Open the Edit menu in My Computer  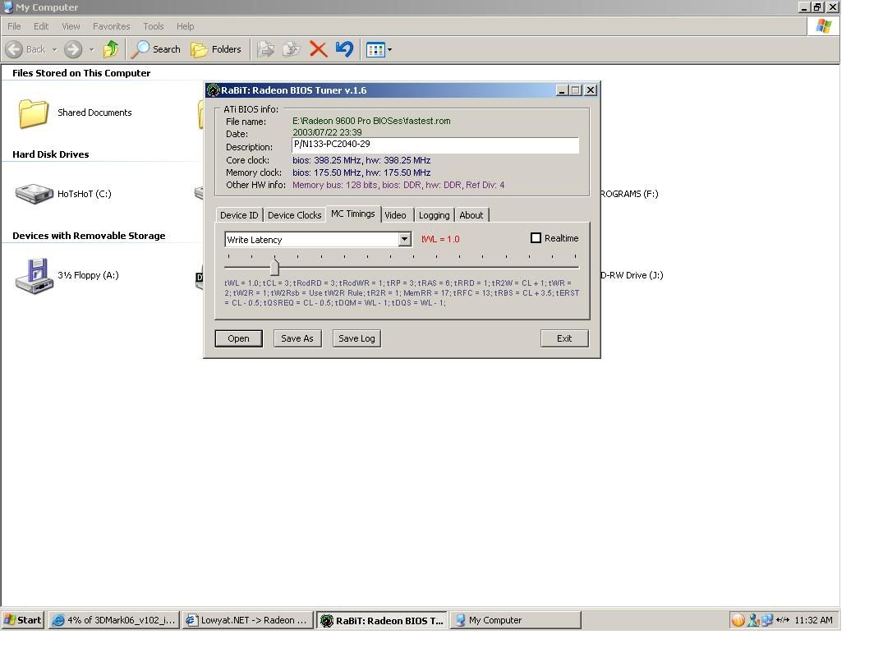[x=40, y=26]
